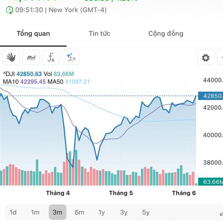
Task: Open chart settings gear icon
Action: click(x=206, y=57)
